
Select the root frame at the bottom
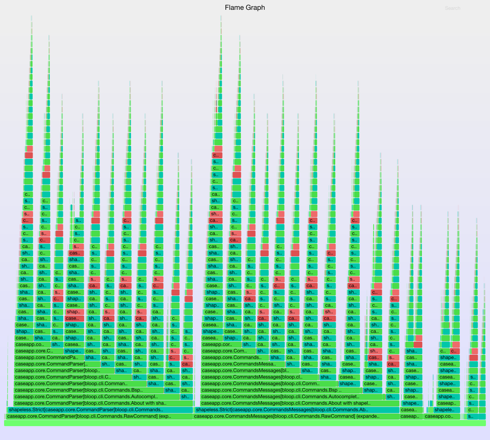pos(245,423)
